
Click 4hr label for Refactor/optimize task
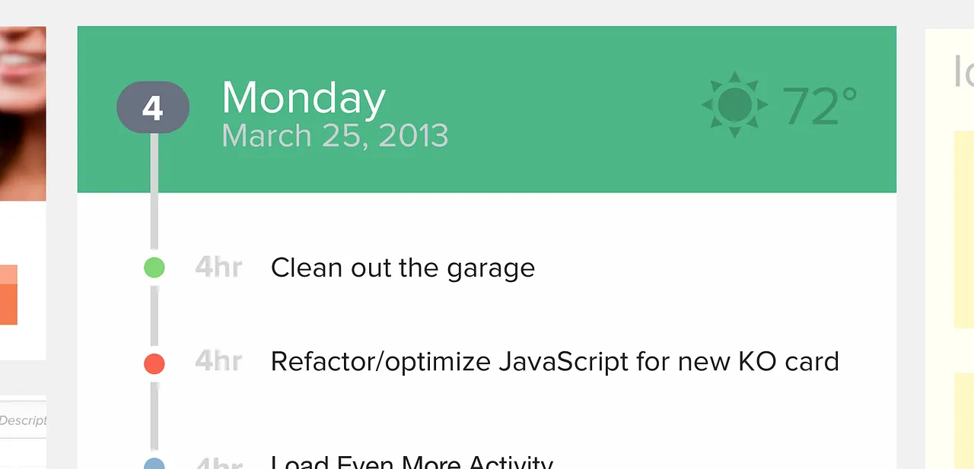coord(218,362)
